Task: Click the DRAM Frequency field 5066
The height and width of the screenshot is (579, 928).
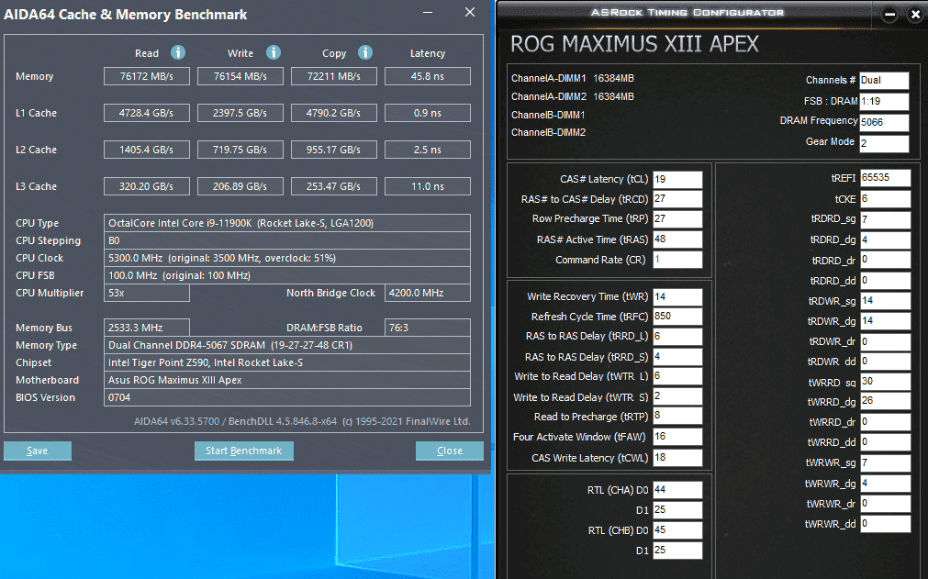Action: (x=884, y=122)
